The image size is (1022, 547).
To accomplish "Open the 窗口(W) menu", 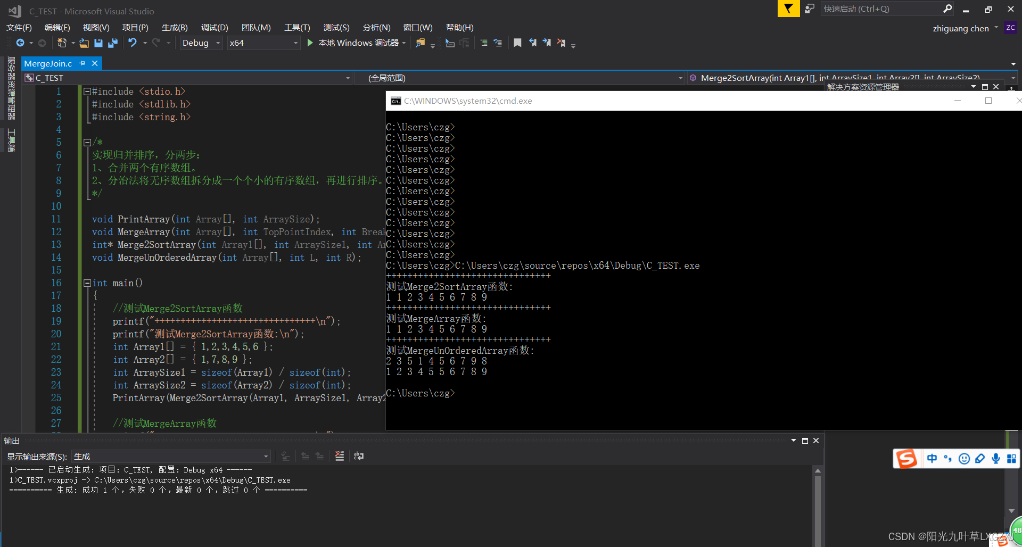I will click(418, 27).
